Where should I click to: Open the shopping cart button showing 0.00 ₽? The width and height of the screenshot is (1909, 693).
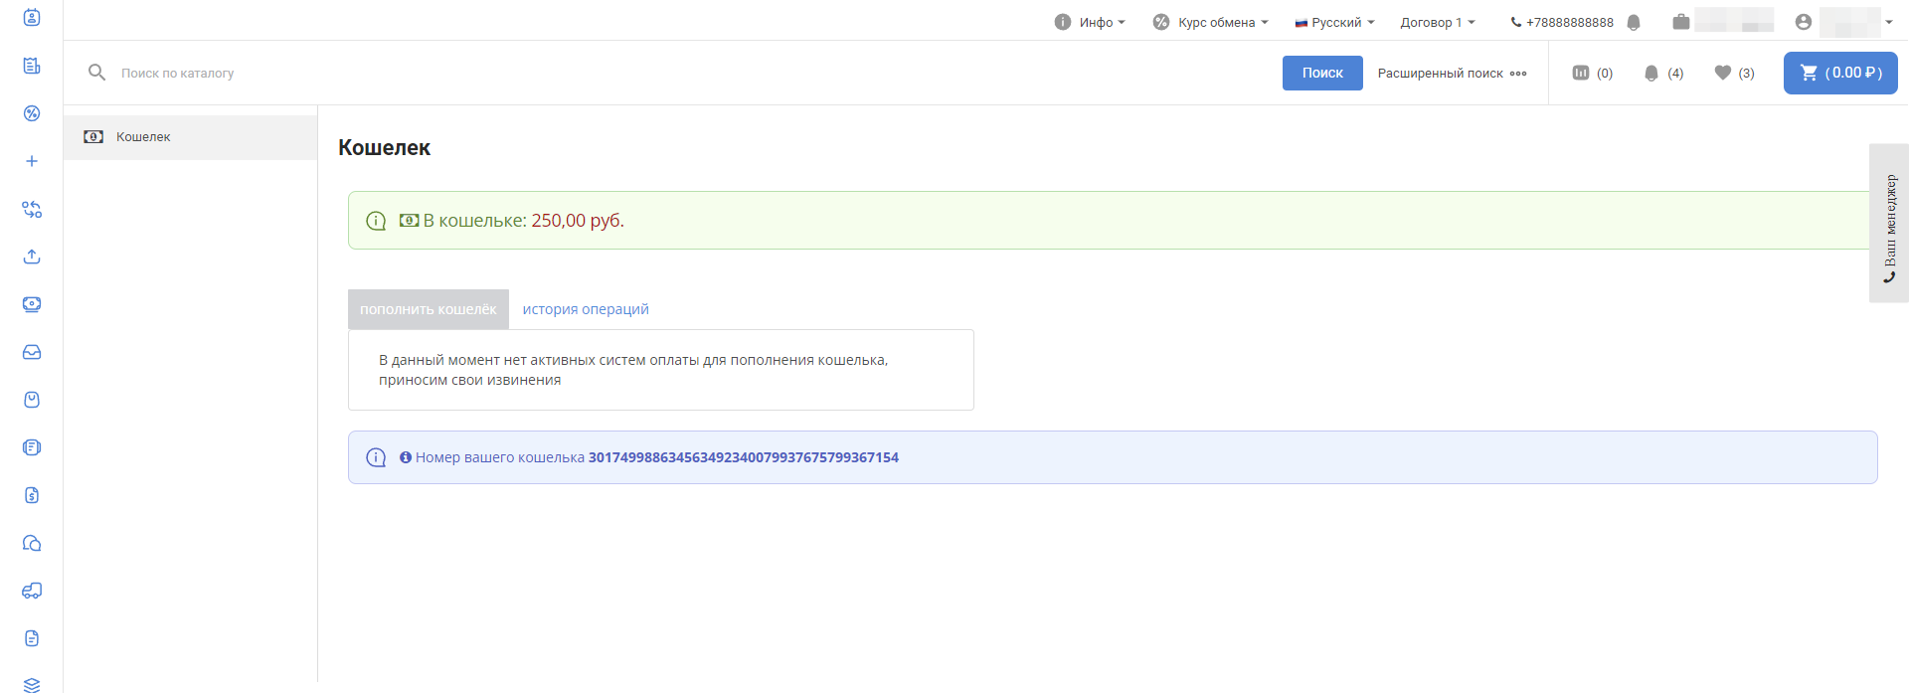tap(1839, 73)
